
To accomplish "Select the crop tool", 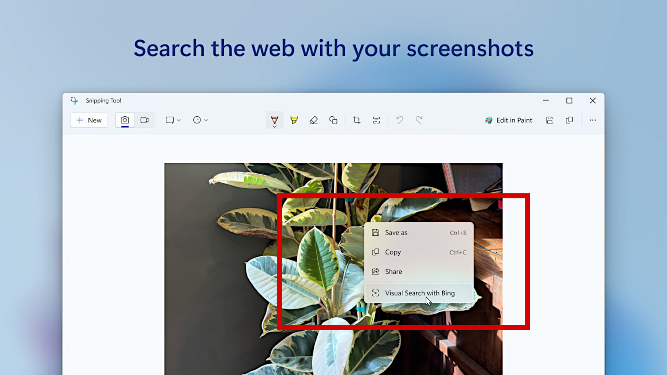I will (x=357, y=120).
